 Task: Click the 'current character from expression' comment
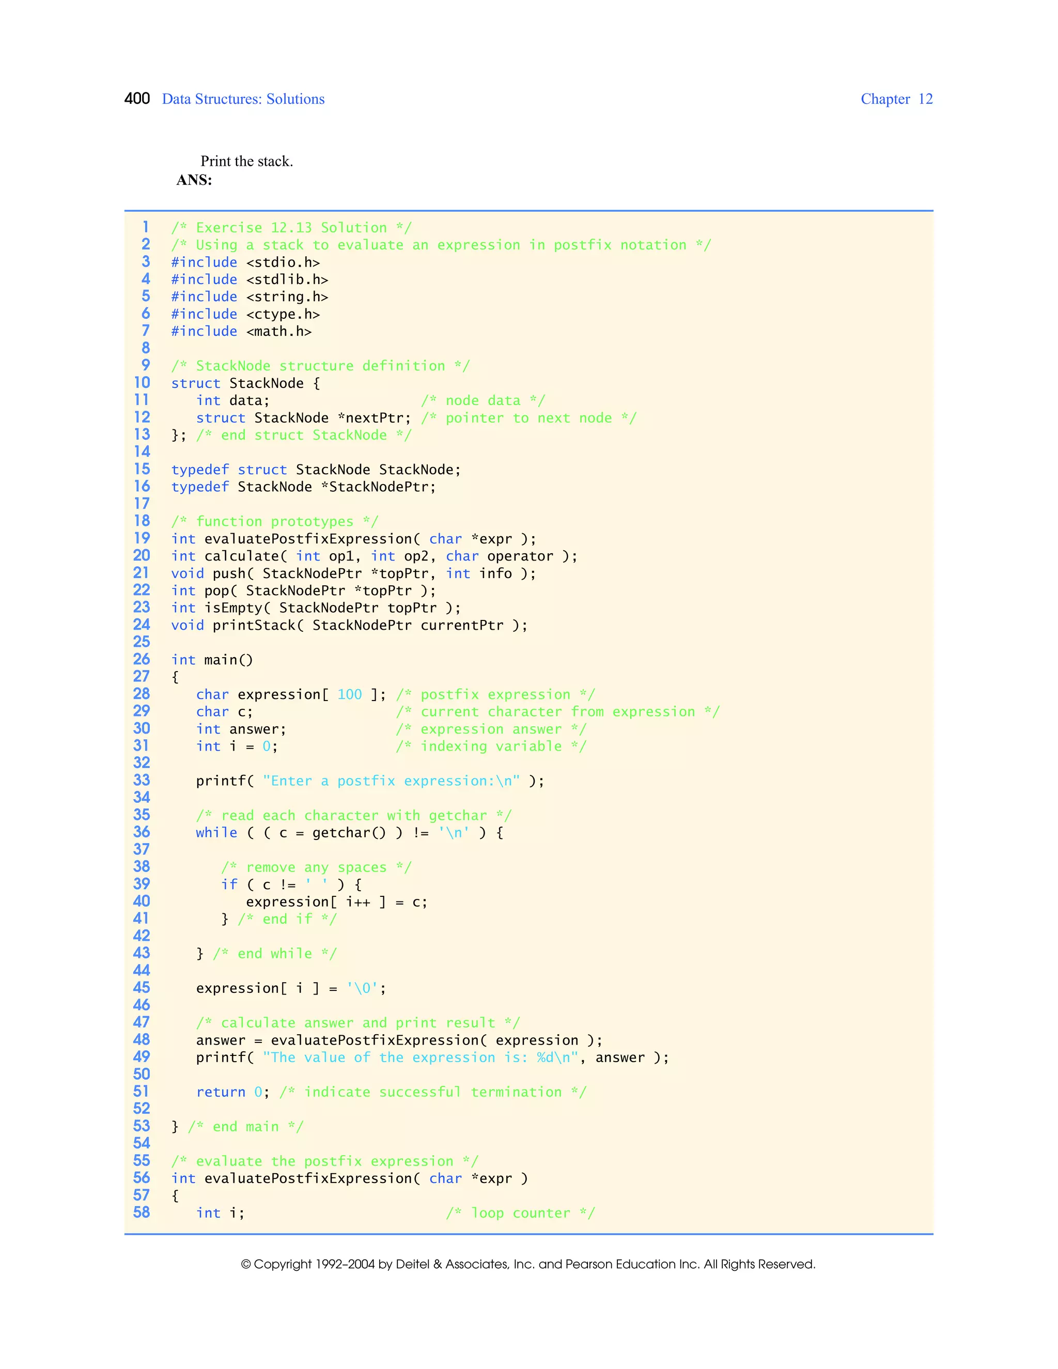[x=558, y=711]
